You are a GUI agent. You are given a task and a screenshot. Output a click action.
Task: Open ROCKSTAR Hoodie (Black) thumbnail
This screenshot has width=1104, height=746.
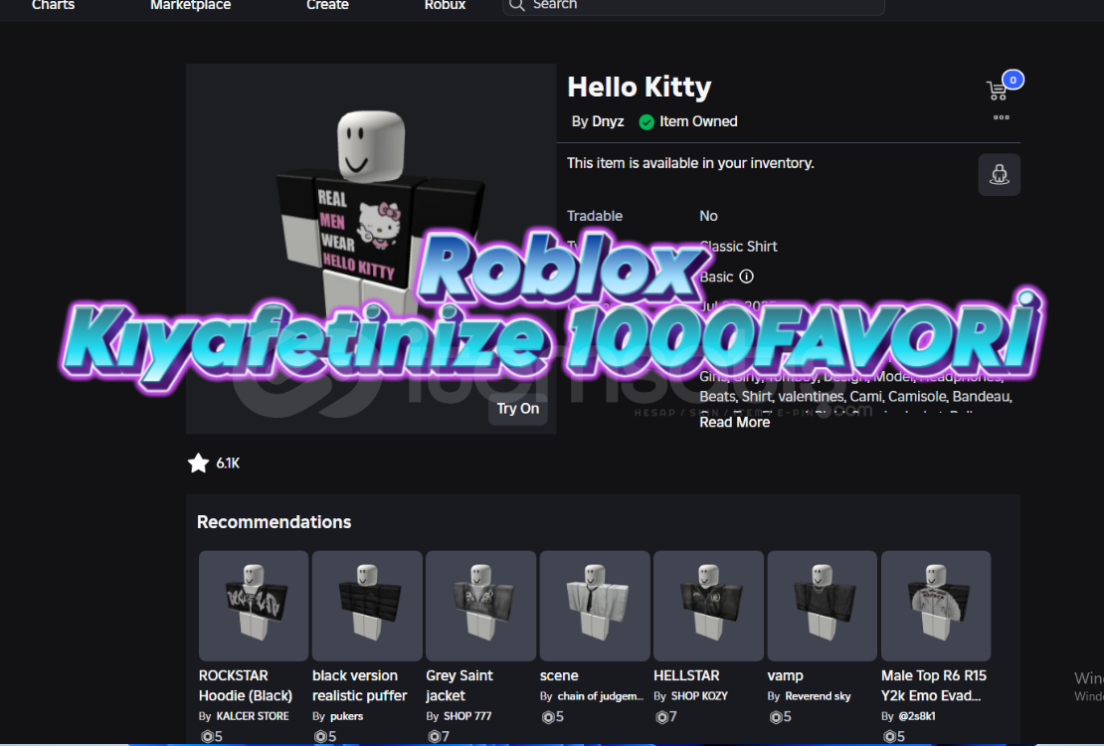(x=254, y=606)
